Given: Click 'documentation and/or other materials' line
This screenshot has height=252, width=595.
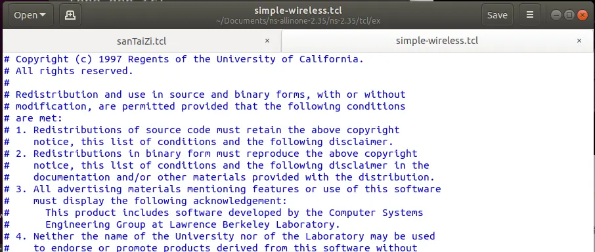Looking at the screenshot, I should pyautogui.click(x=219, y=177).
